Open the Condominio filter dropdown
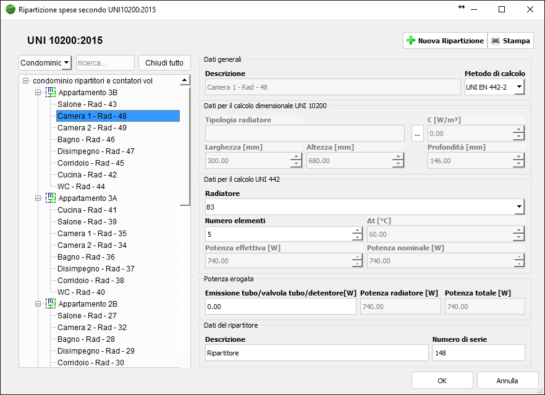 click(66, 63)
